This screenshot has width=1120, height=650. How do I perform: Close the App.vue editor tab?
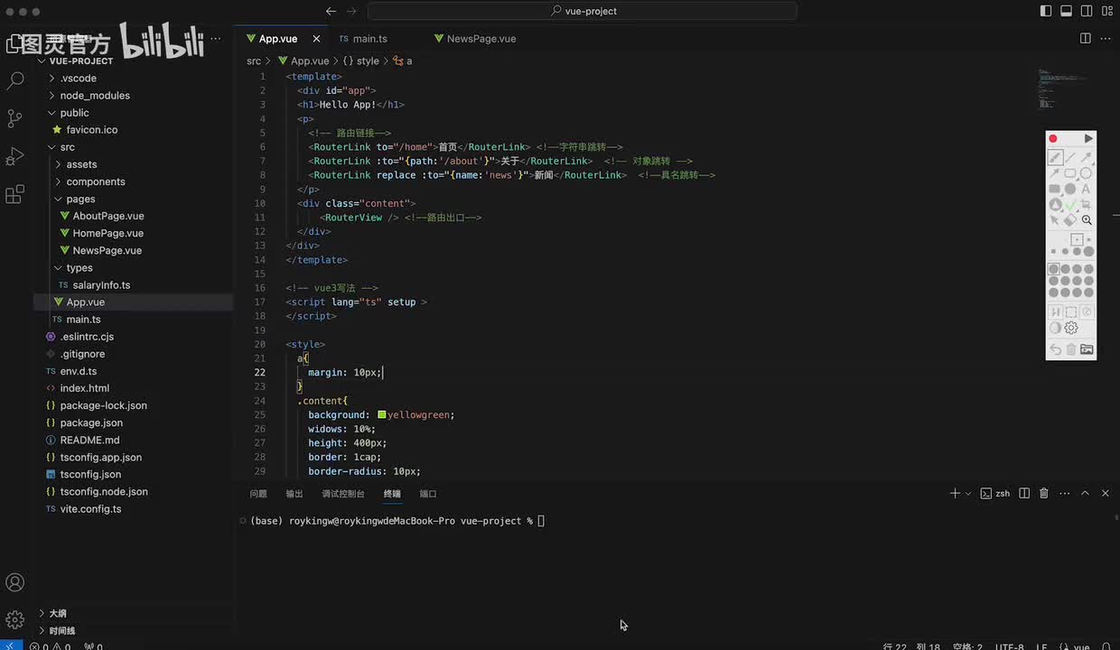316,39
